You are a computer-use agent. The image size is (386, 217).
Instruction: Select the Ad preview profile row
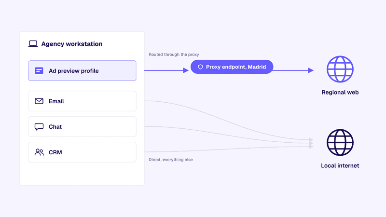(82, 70)
